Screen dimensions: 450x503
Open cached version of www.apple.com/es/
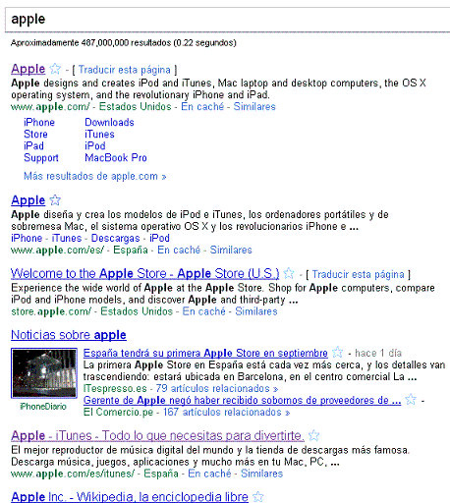tap(179, 250)
